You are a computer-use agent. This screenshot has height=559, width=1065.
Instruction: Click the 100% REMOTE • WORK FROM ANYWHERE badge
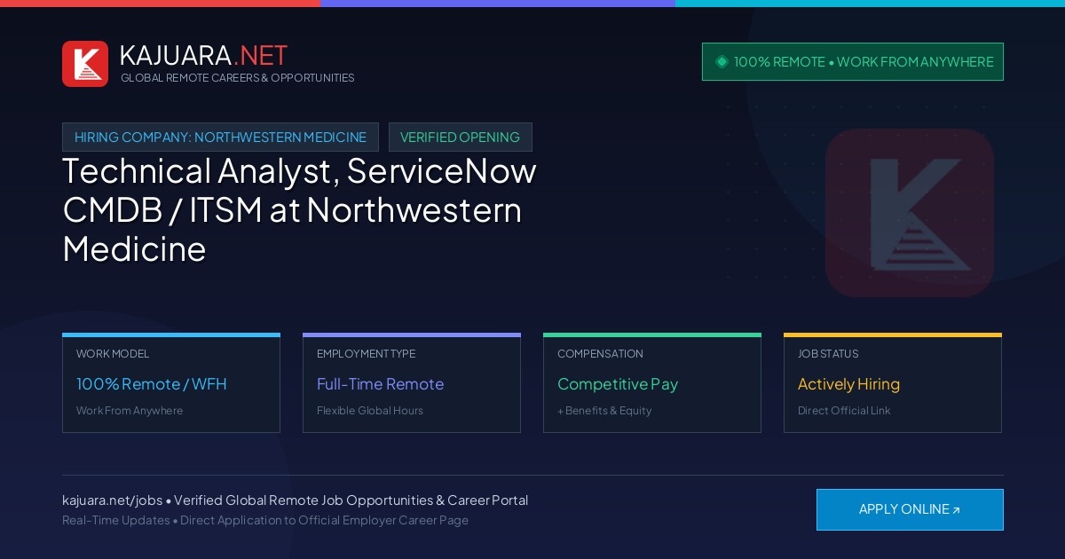(x=853, y=62)
